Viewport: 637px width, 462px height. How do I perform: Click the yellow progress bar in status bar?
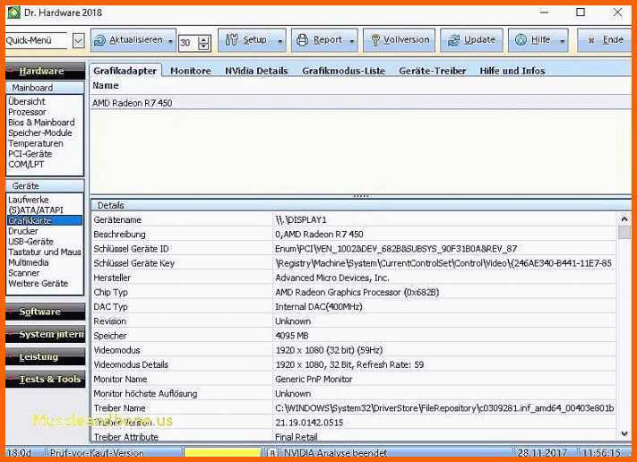click(222, 453)
